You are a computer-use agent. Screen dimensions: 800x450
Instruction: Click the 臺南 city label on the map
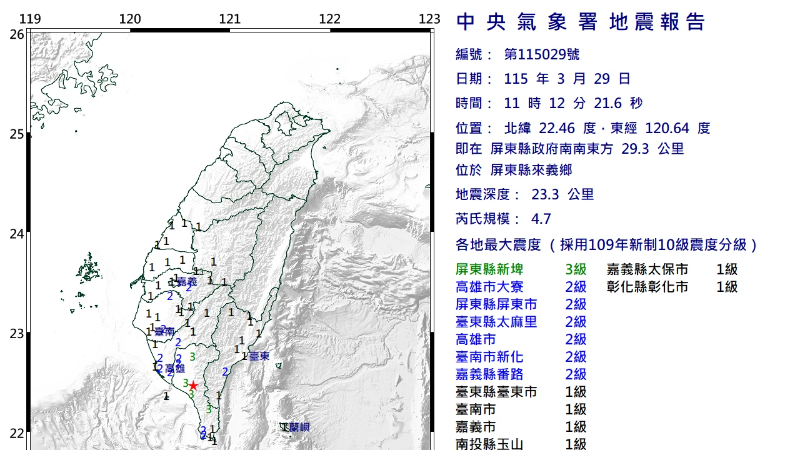[164, 332]
